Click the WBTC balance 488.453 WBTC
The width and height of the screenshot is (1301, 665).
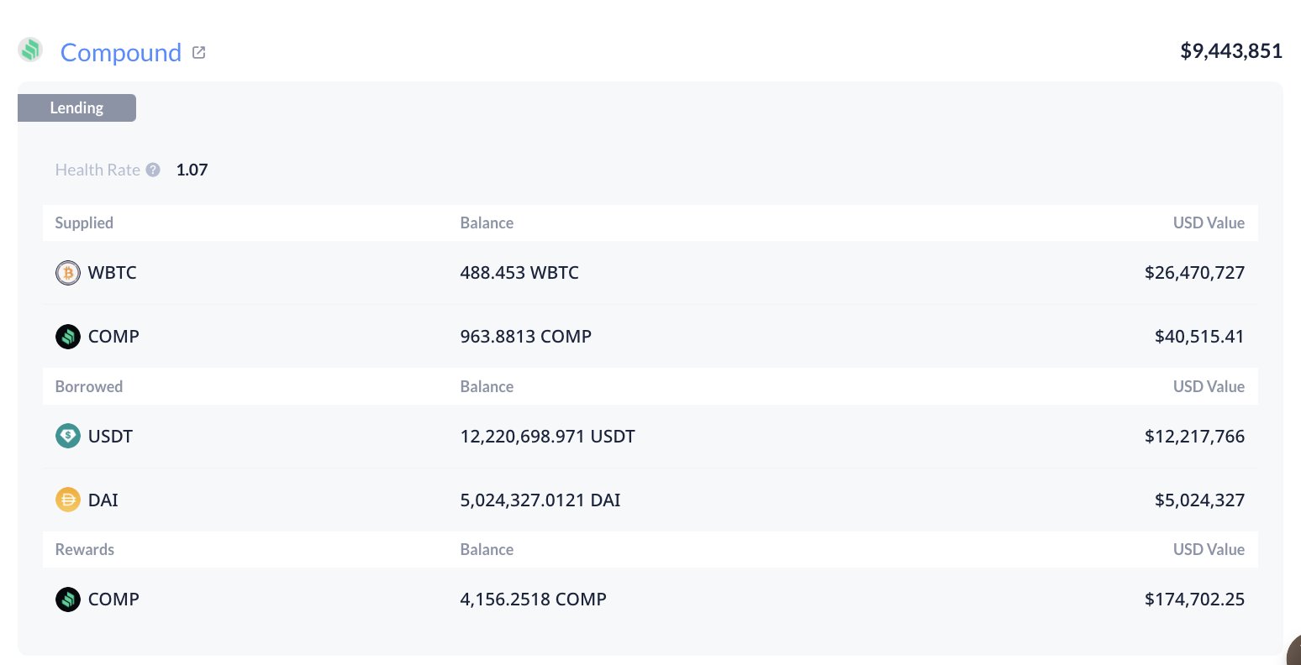coord(519,273)
